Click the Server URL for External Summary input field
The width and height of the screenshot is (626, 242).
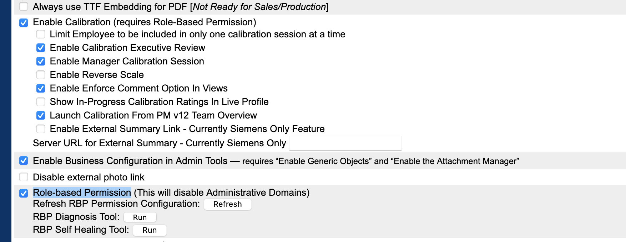pos(345,143)
